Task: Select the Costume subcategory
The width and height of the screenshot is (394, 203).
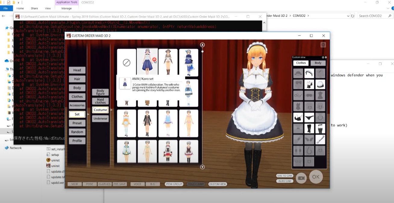Action: pyautogui.click(x=100, y=110)
